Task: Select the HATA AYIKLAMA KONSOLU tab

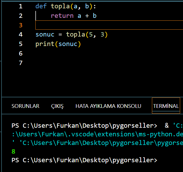Action: 108,106
